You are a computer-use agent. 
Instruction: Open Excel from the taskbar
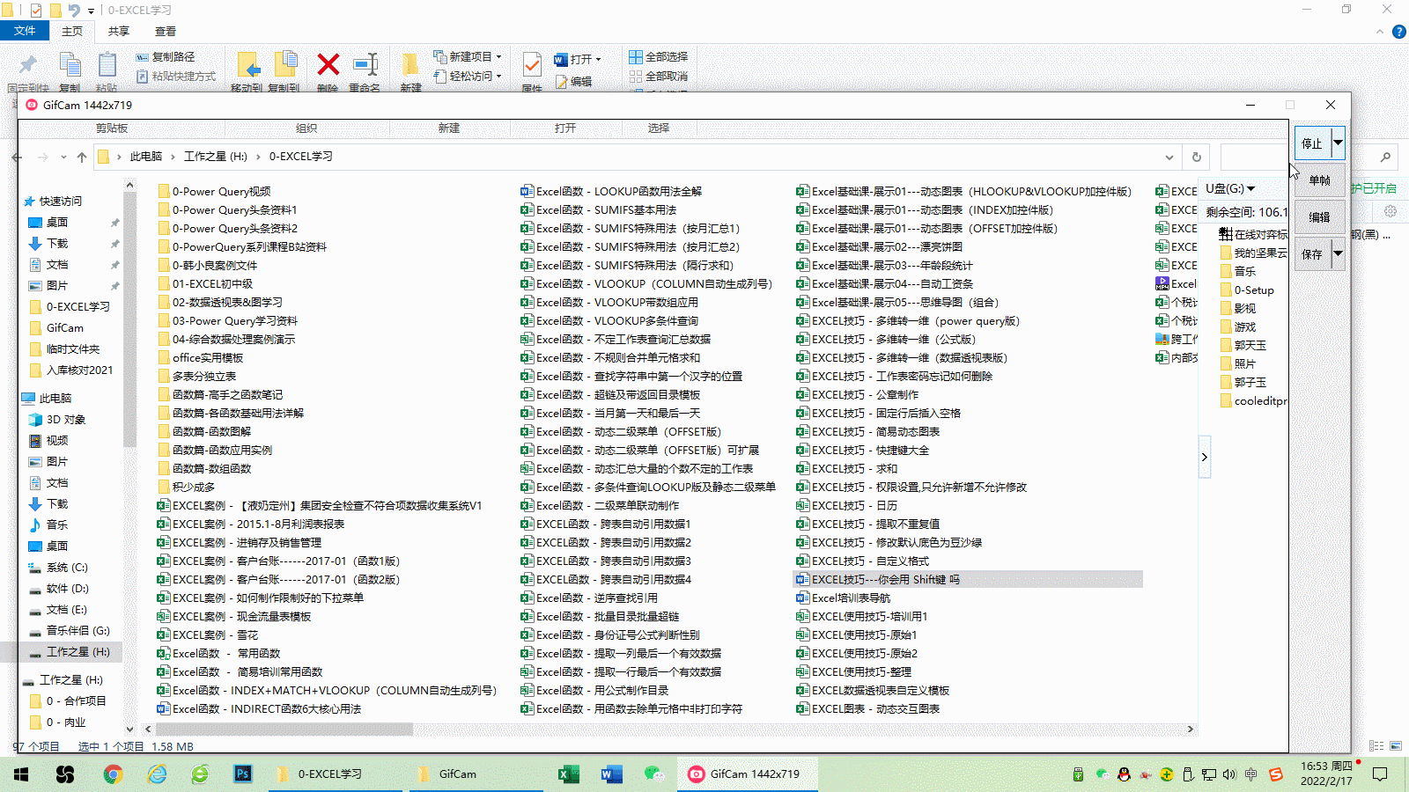pos(569,774)
